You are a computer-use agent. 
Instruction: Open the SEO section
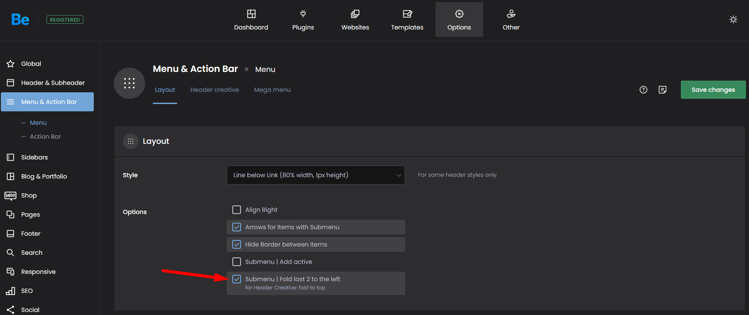click(27, 291)
